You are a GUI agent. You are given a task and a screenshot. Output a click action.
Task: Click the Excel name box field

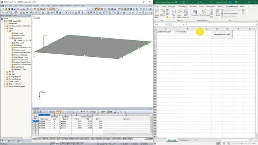click(160, 25)
